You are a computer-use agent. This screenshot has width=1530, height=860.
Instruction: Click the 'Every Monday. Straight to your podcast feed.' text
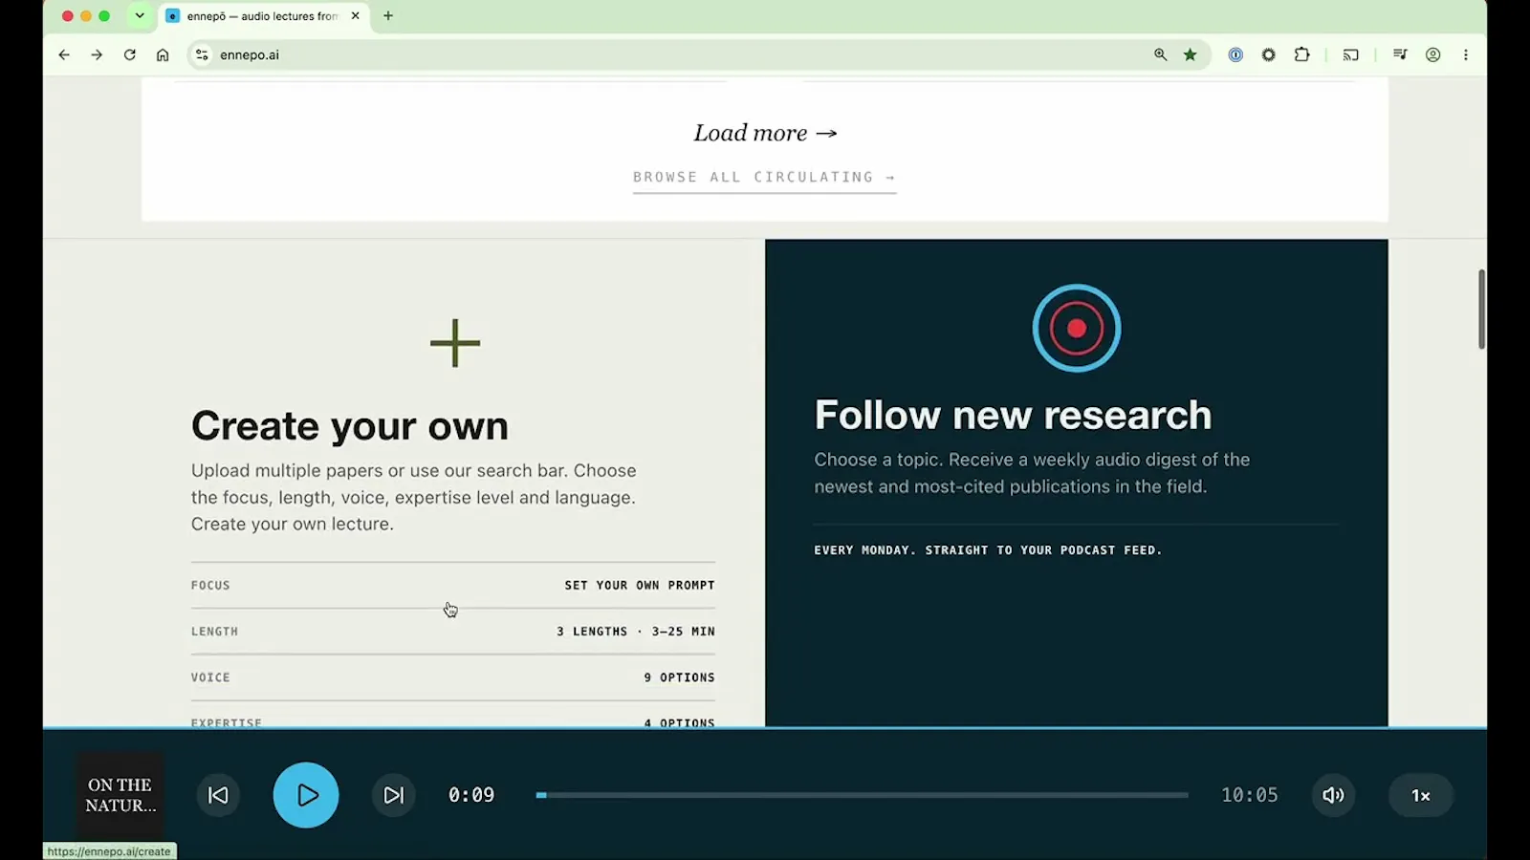(x=988, y=550)
